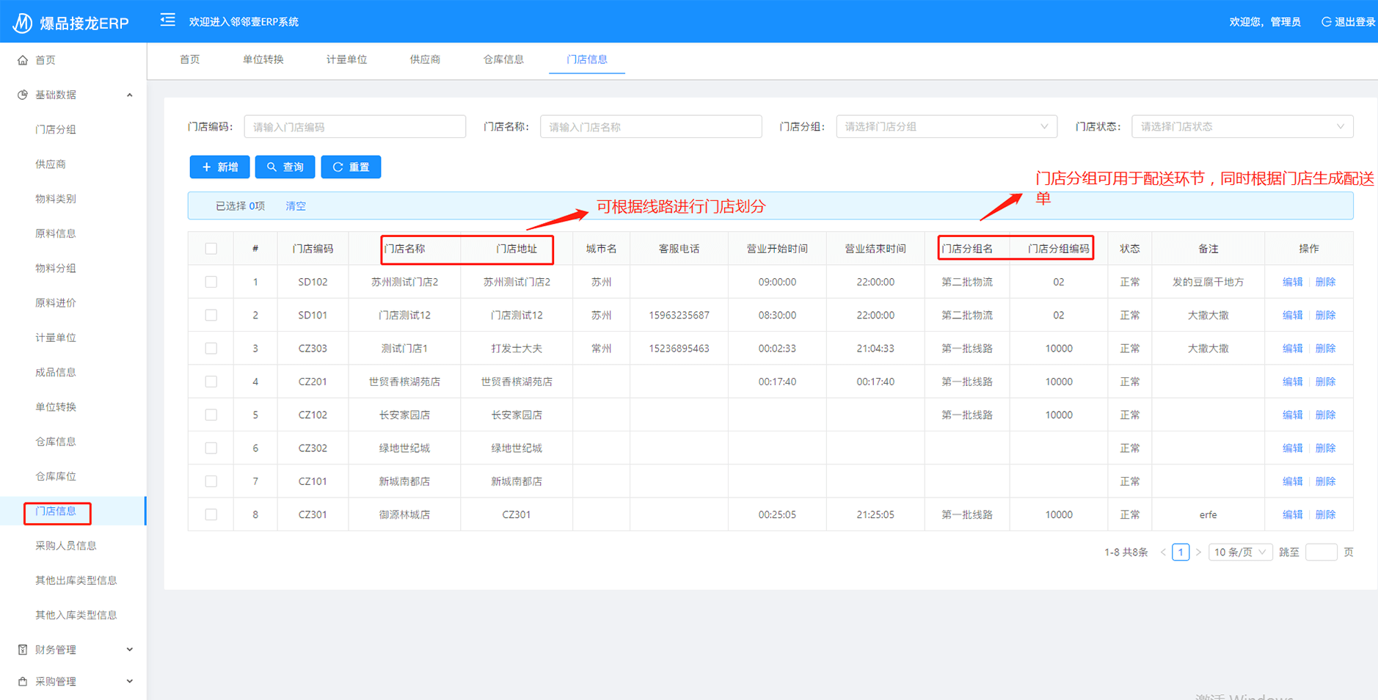Open 原料信息 in the sidebar
Viewport: 1378px width, 700px height.
(56, 233)
